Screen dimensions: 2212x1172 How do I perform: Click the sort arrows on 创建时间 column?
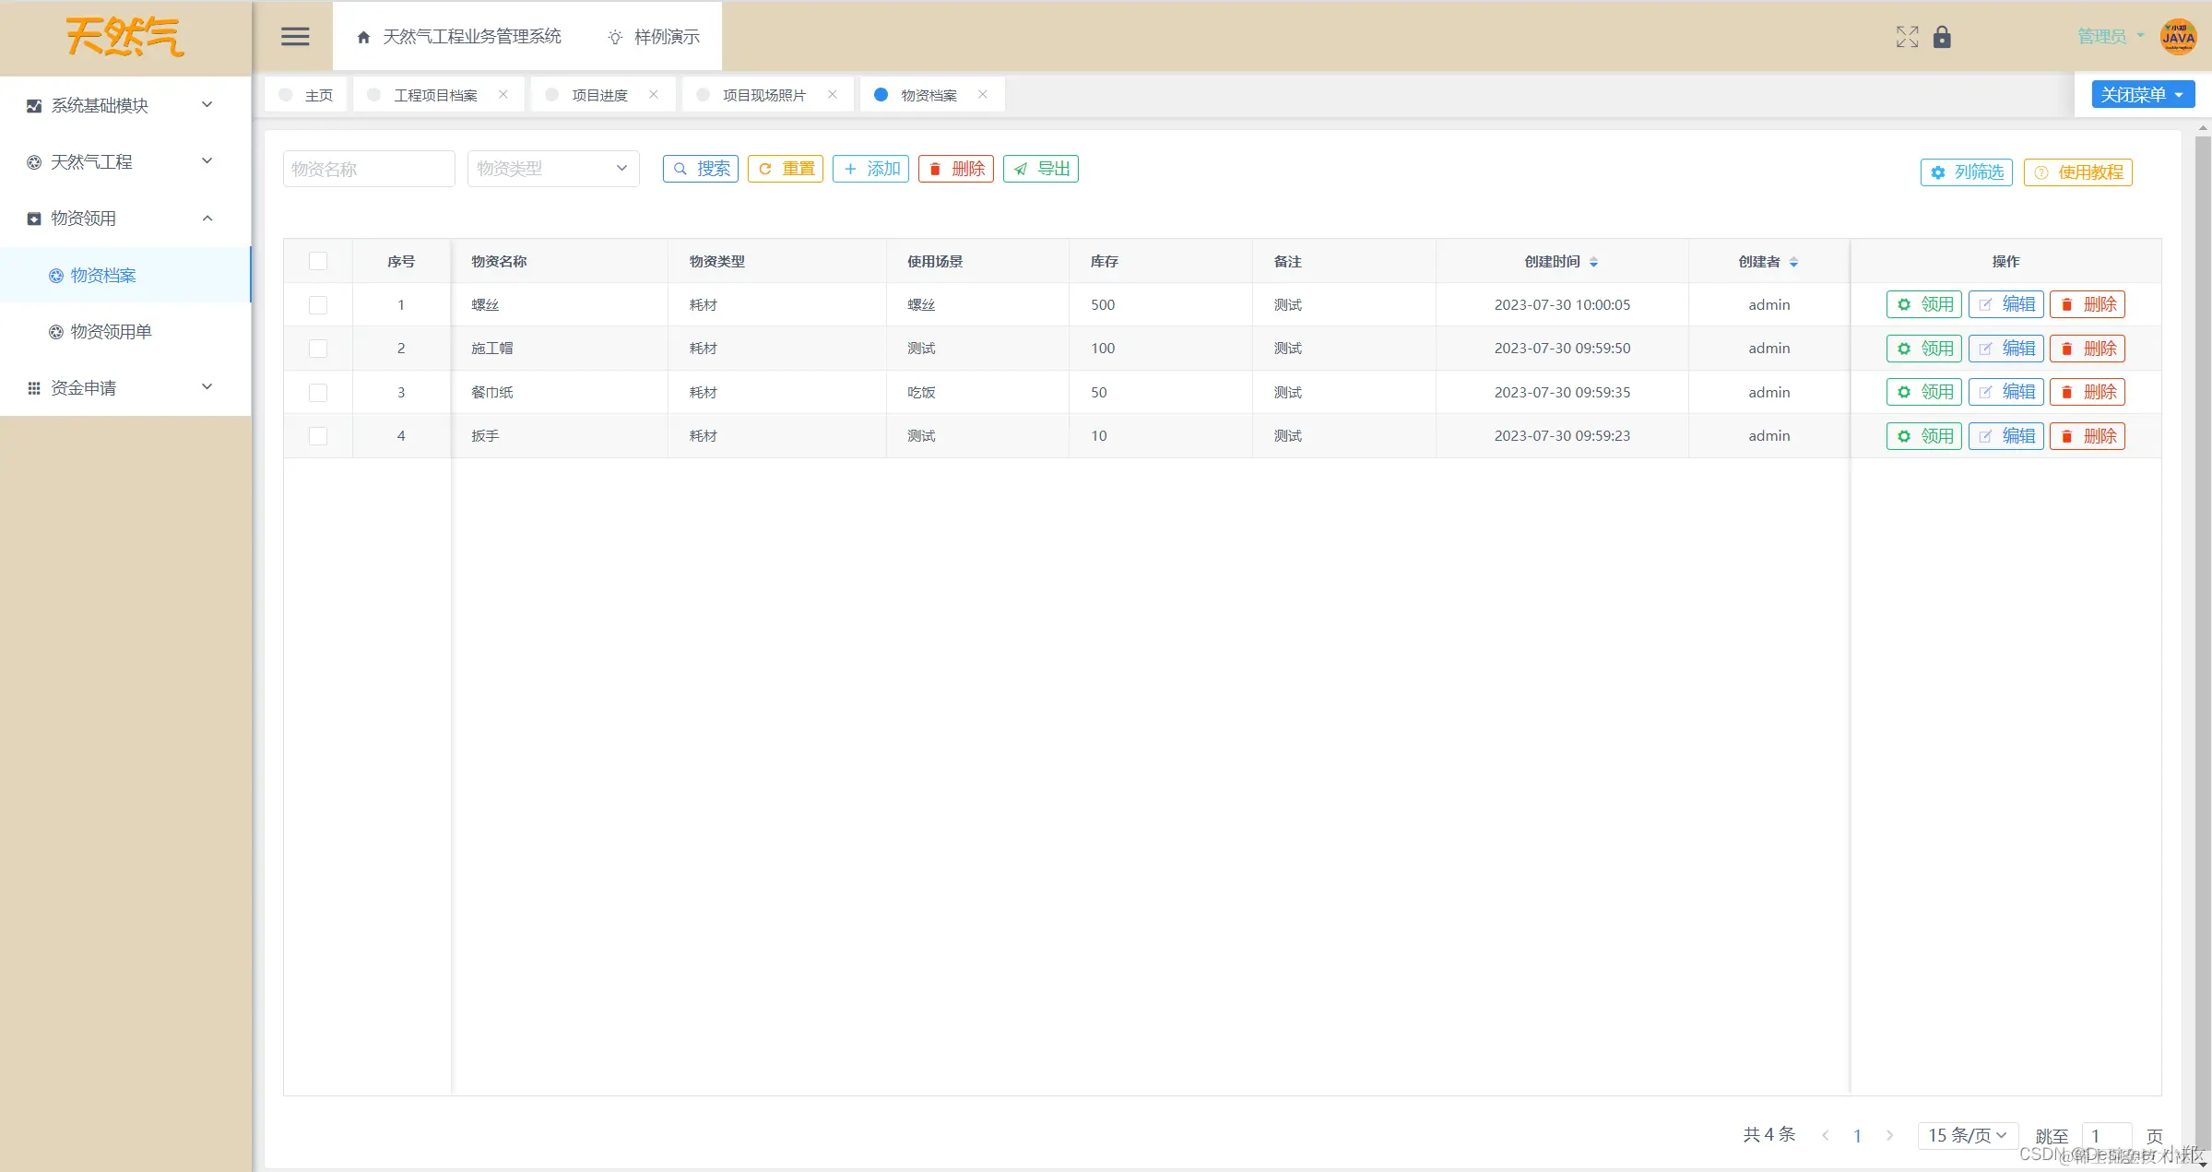click(x=1593, y=262)
